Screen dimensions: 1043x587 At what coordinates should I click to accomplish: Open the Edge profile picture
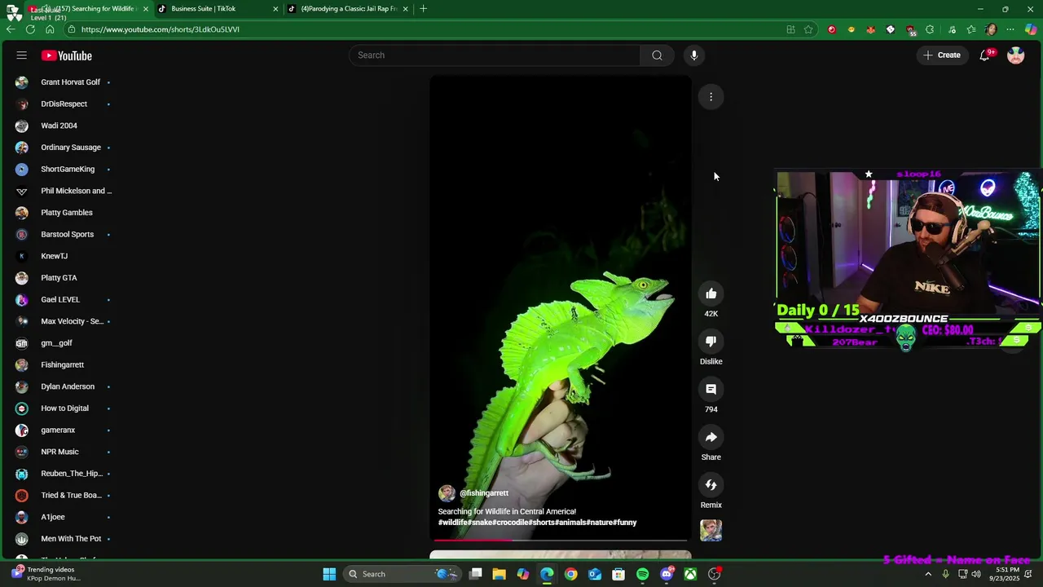991,29
